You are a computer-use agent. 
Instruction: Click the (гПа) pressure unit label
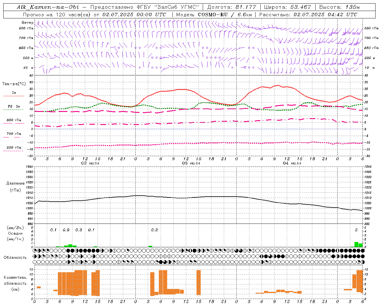(x=15, y=190)
